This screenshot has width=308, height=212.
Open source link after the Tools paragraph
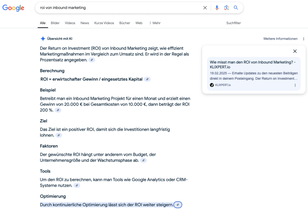77,186
